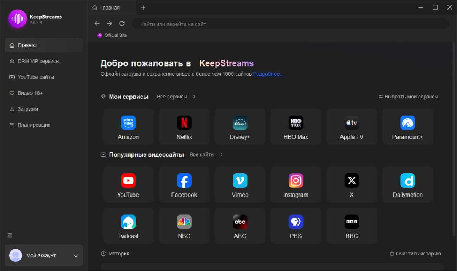Open the Instagram site tile
The height and width of the screenshot is (271, 457).
[296, 184]
